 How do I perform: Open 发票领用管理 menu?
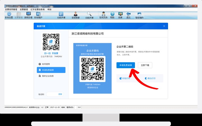point(11,10)
